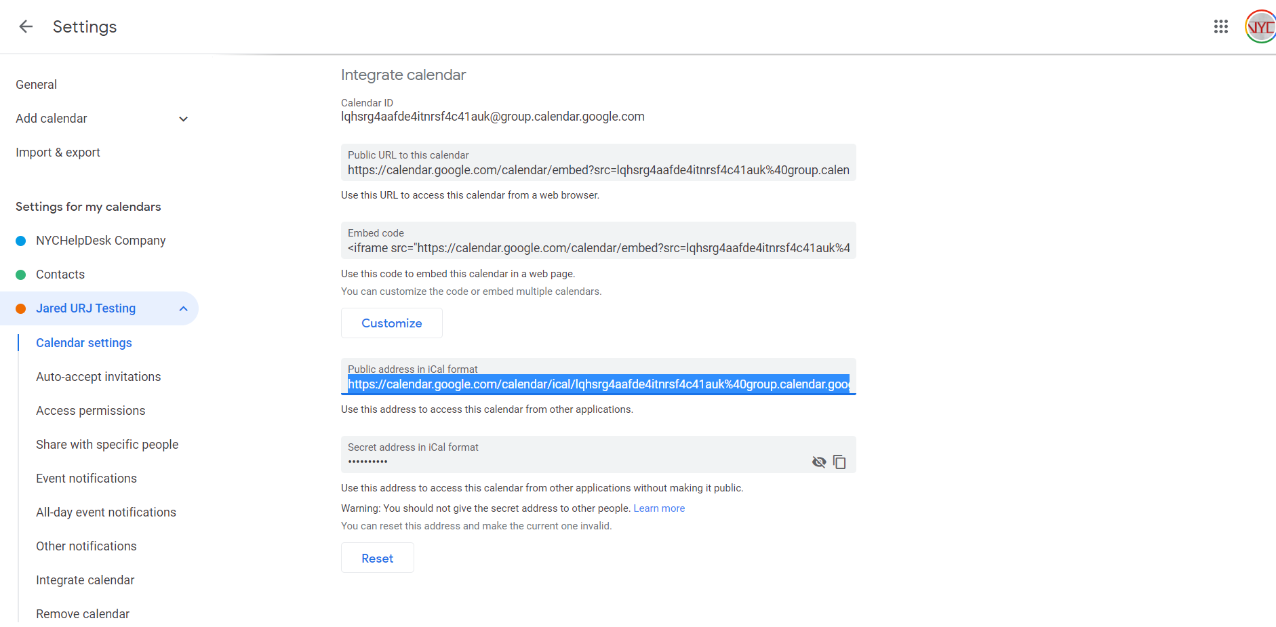Select Remove calendar in the sidebar

click(83, 614)
